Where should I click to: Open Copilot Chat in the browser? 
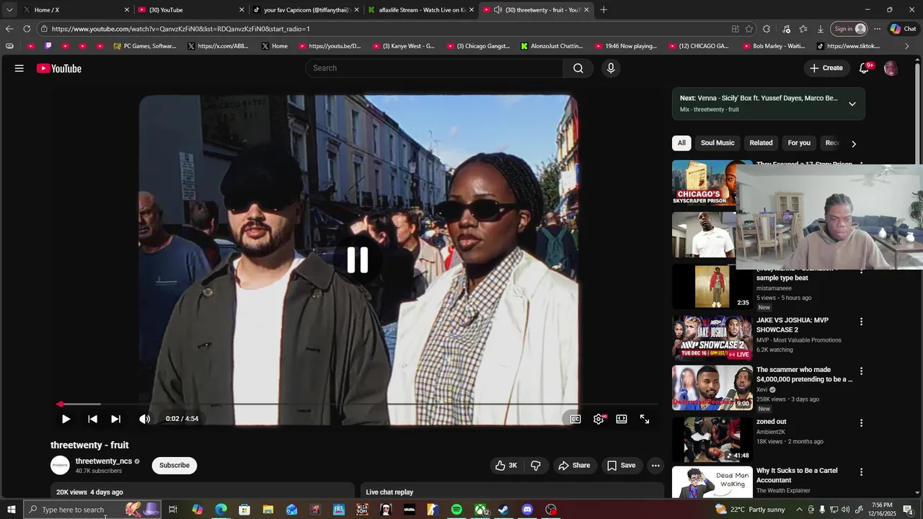903,29
